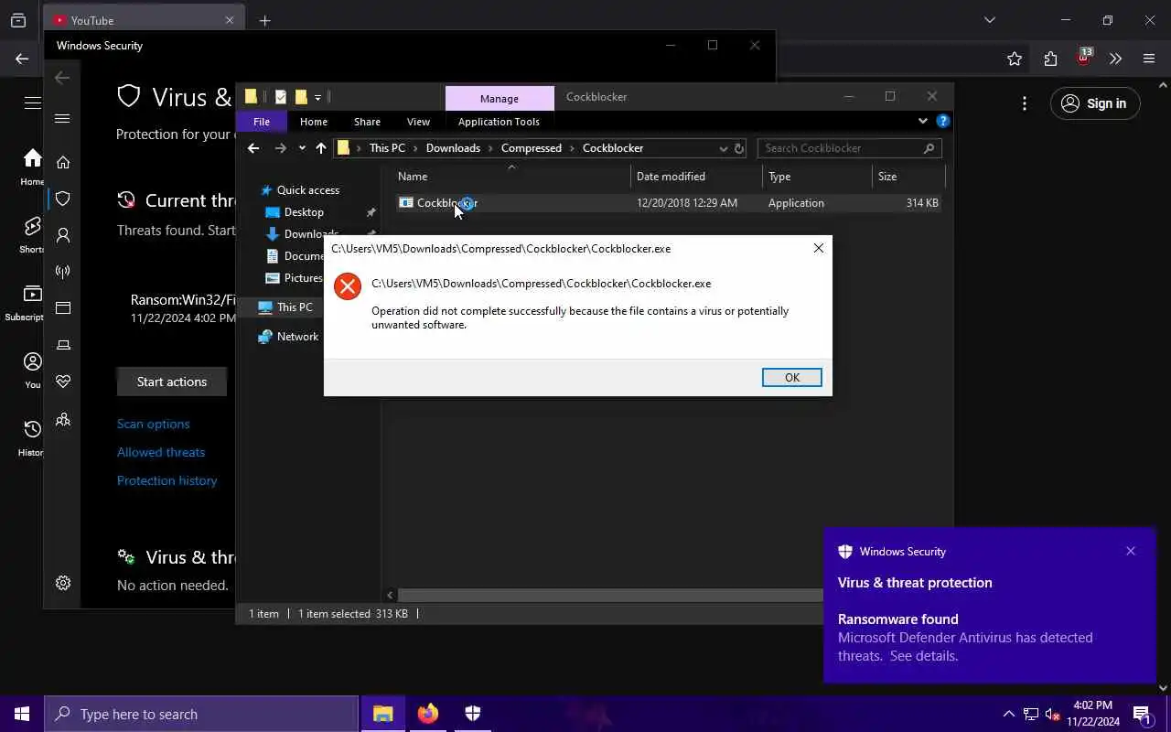The width and height of the screenshot is (1171, 732).
Task: Open Firefox from the taskbar
Action: tap(428, 714)
